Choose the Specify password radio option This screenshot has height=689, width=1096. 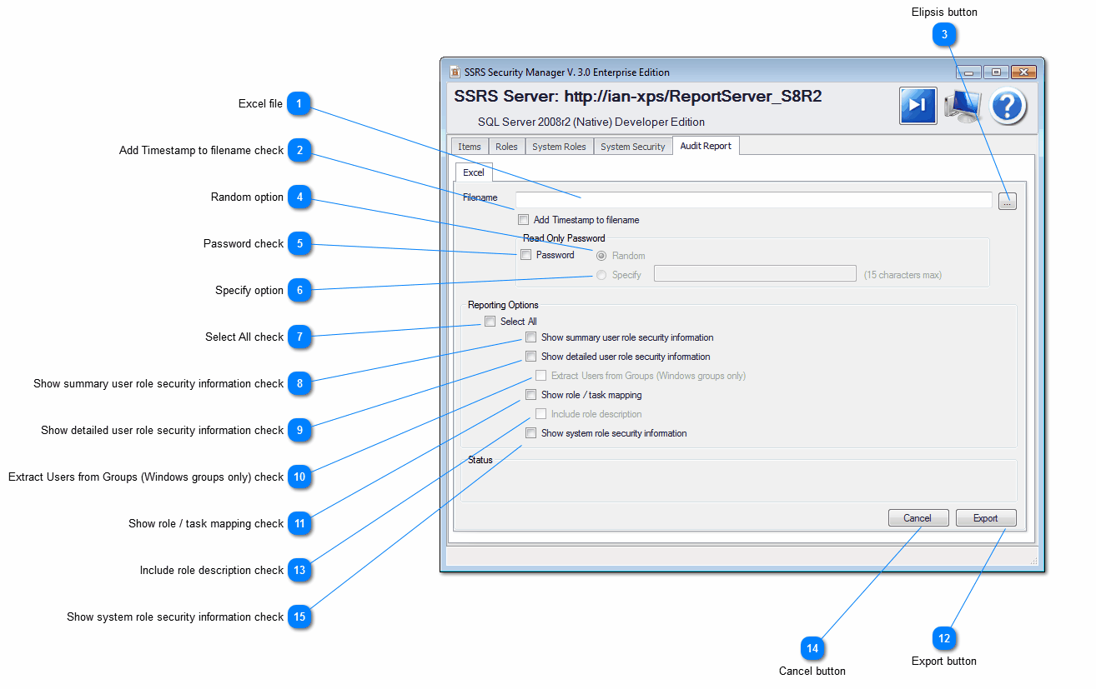(601, 275)
